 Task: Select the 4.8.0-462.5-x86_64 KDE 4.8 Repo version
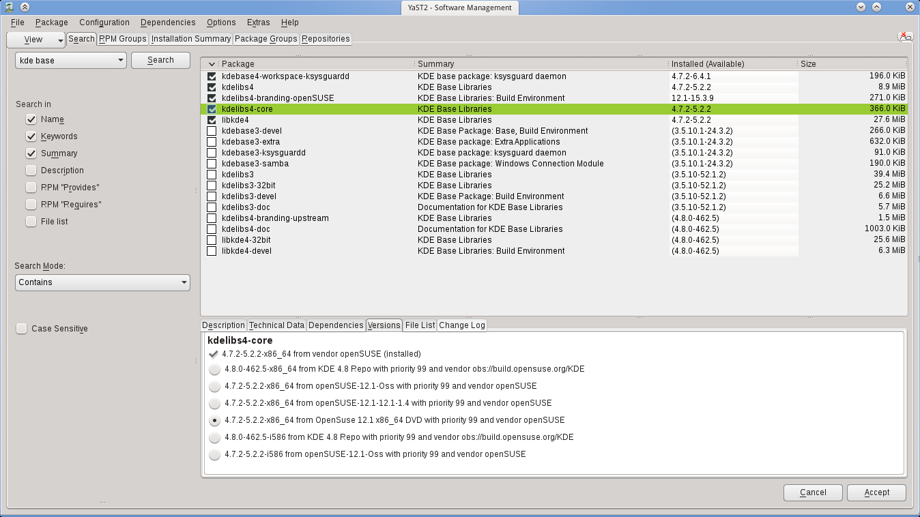[x=215, y=369]
